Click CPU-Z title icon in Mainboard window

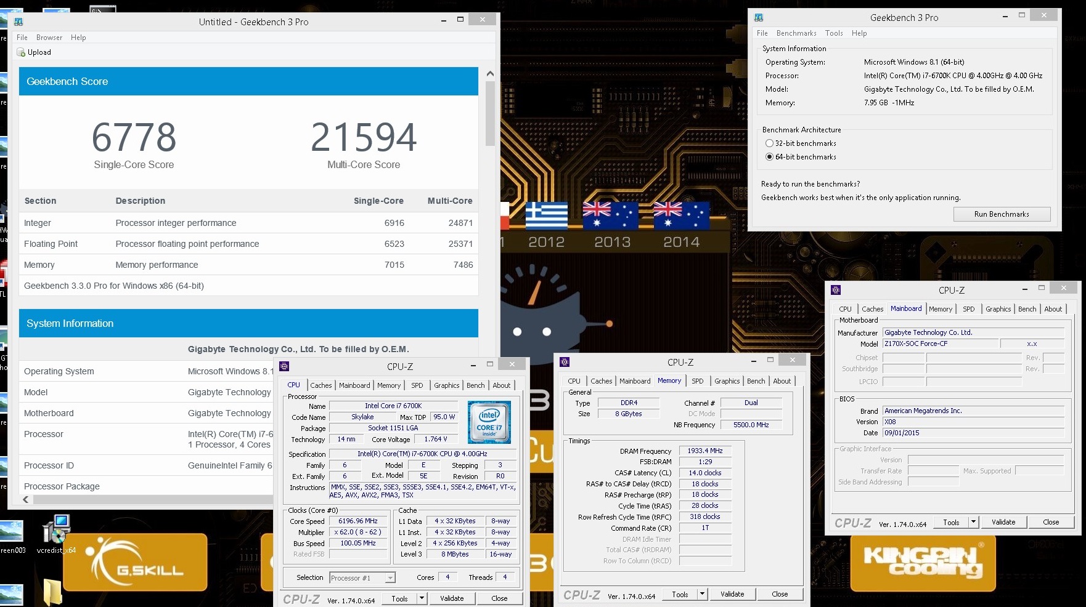tap(836, 289)
